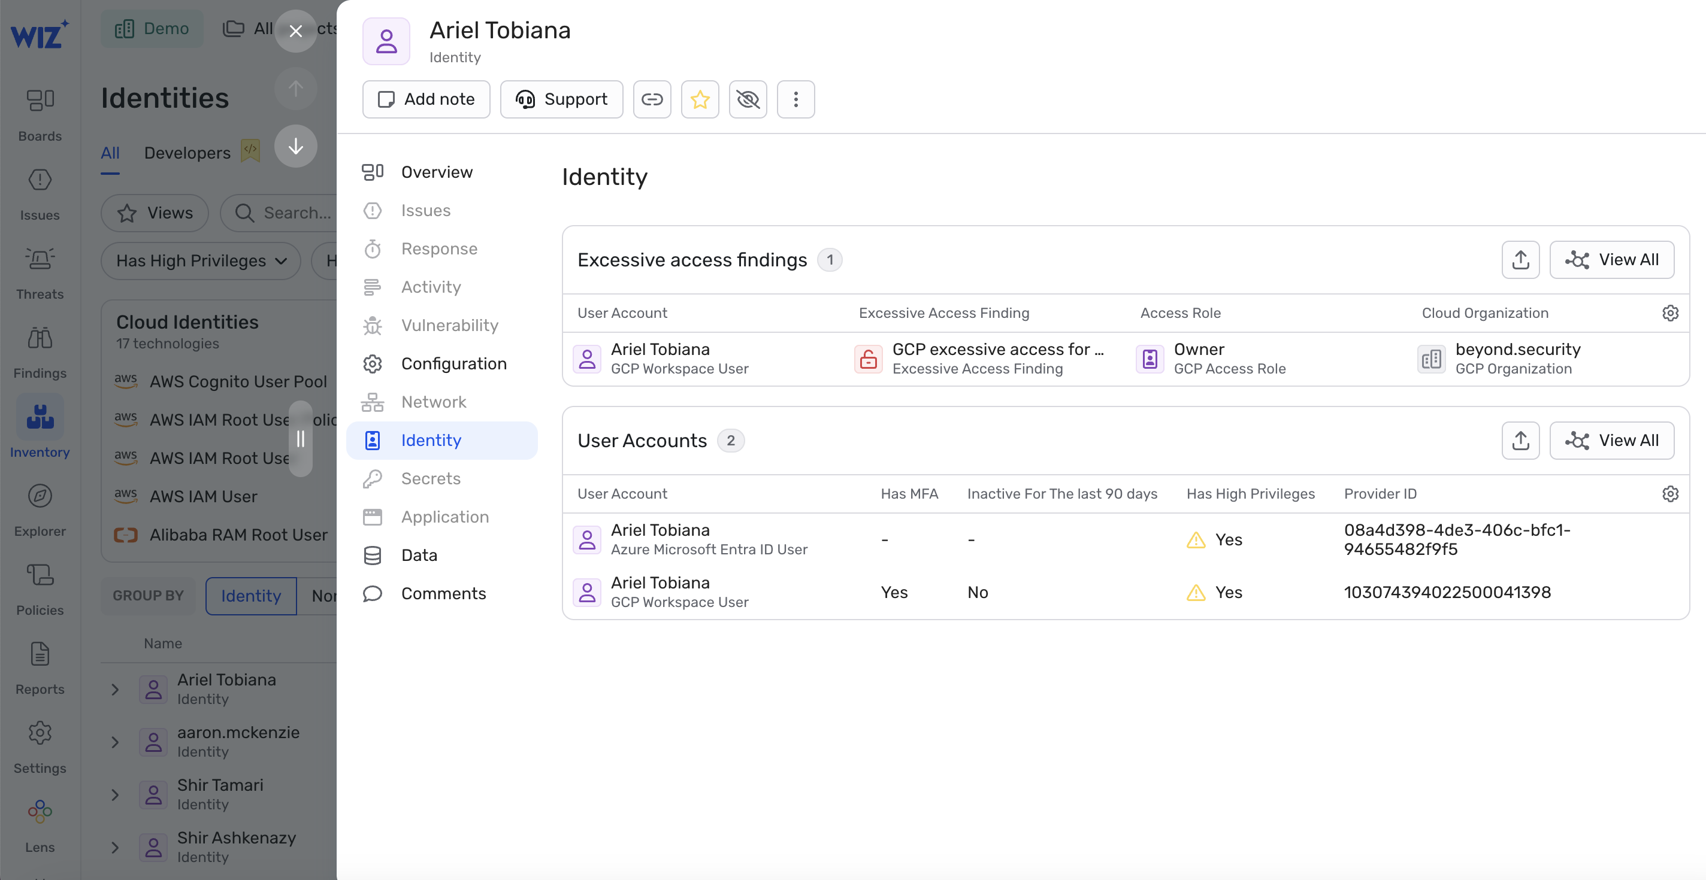Select Alibaba RAM Root User technology
Image resolution: width=1706 pixels, height=880 pixels.
[x=222, y=535]
